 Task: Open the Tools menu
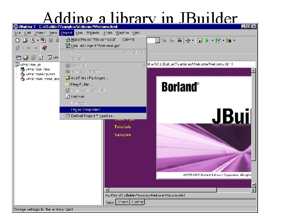click(108, 33)
